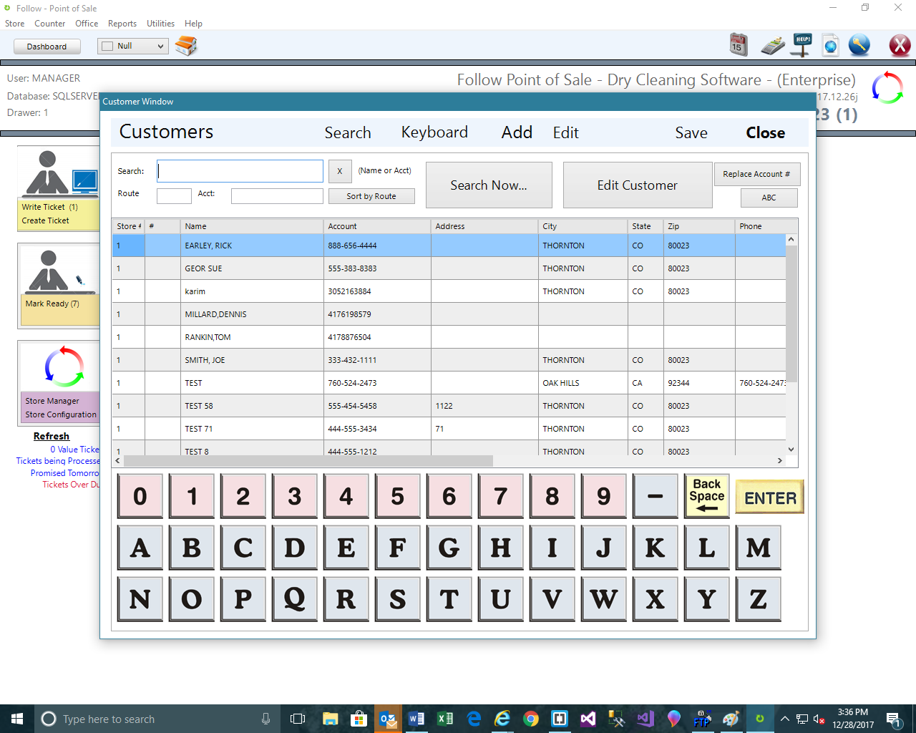Open the Null dropdown in the toolbar
The height and width of the screenshot is (733, 916).
pyautogui.click(x=132, y=46)
